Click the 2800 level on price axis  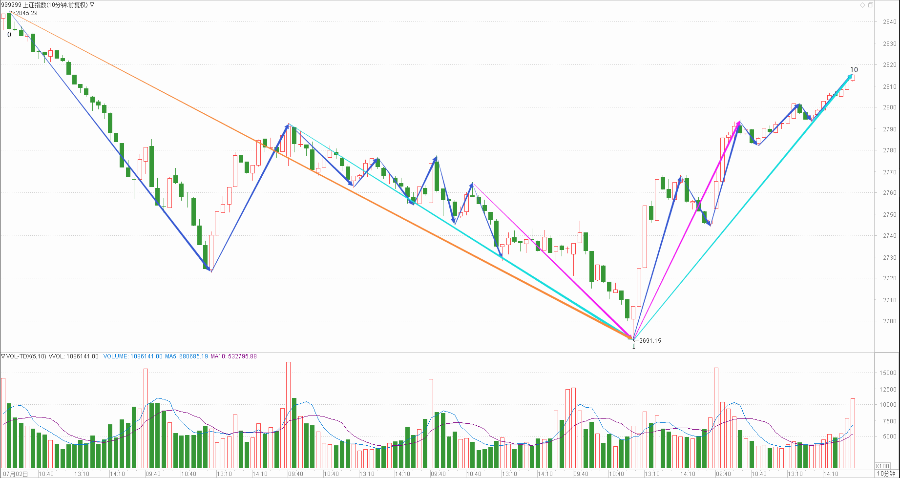(889, 107)
